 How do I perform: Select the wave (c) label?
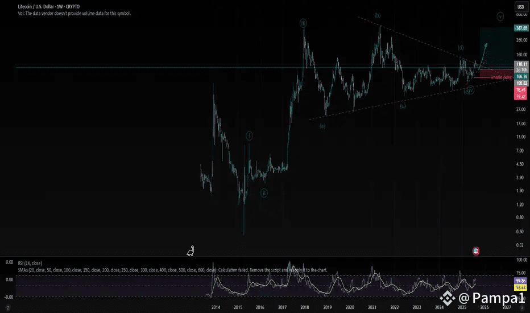coord(403,106)
